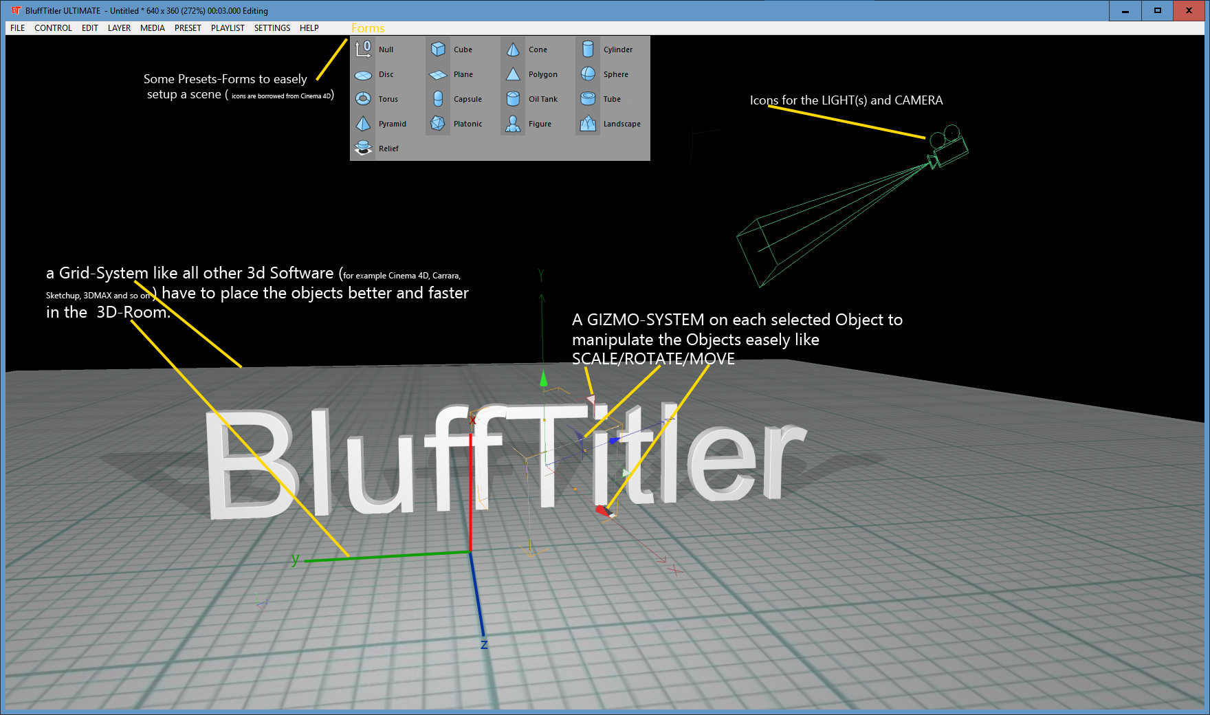
Task: Open the HELP menu
Action: (x=309, y=28)
